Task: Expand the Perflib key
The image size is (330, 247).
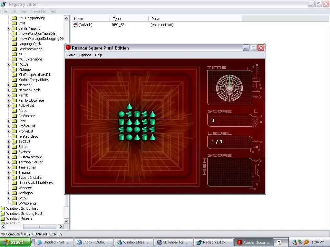Action: [8, 95]
